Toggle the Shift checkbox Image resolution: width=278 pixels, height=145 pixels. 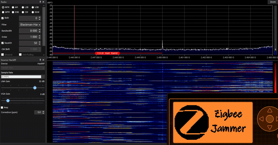tap(2, 18)
